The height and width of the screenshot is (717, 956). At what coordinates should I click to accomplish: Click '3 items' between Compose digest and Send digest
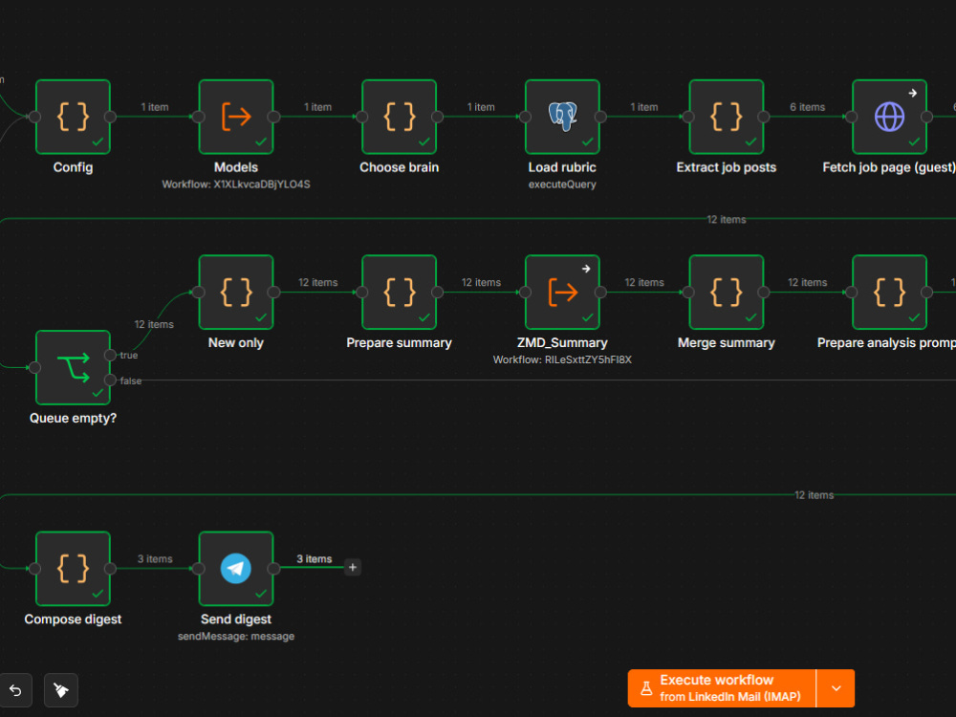point(155,559)
